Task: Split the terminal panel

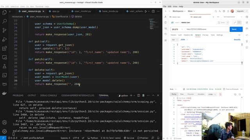Action: click(139, 95)
